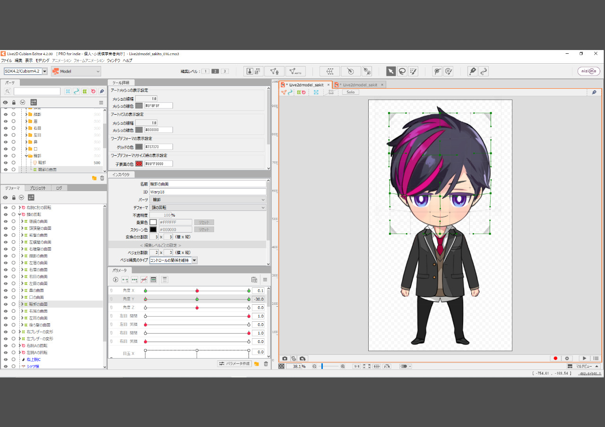Click パラメータ作成 button
605x427 pixels.
[x=234, y=364]
